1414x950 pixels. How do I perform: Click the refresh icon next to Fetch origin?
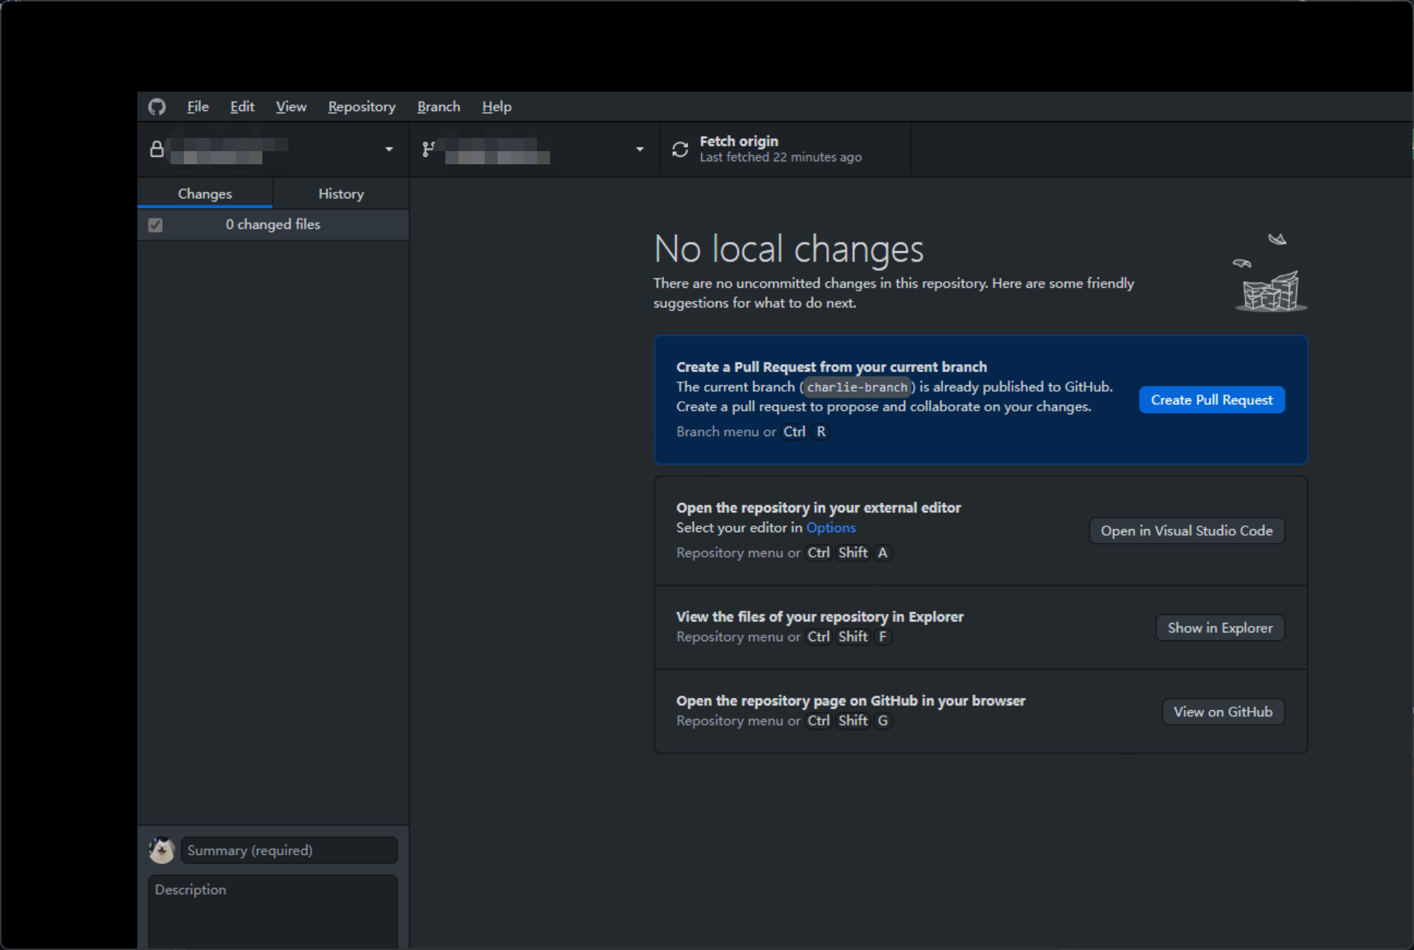coord(680,149)
